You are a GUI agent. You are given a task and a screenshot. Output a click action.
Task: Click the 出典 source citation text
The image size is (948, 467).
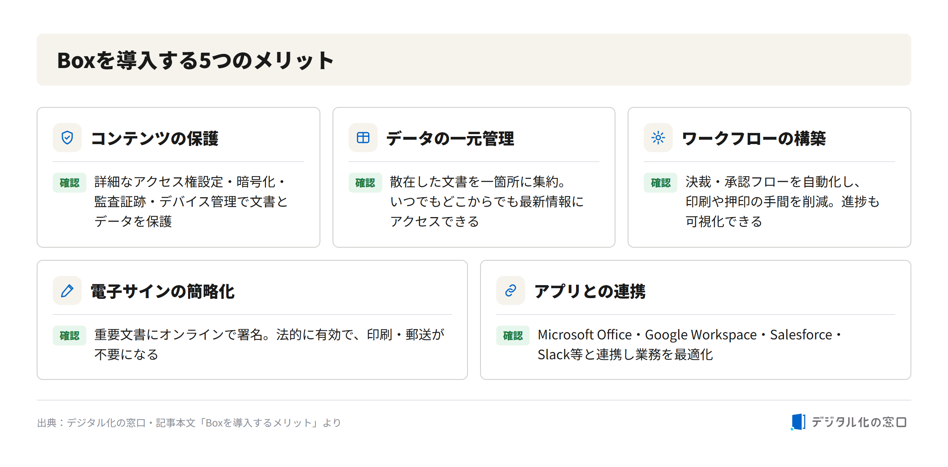pyautogui.click(x=189, y=423)
